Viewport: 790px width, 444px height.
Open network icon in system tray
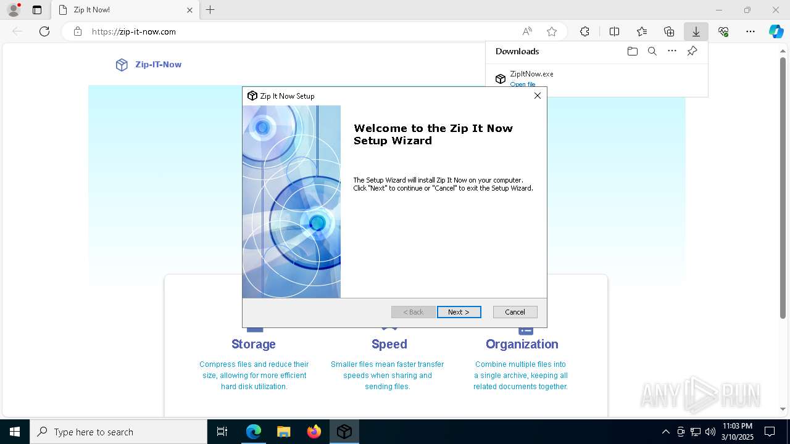(696, 432)
